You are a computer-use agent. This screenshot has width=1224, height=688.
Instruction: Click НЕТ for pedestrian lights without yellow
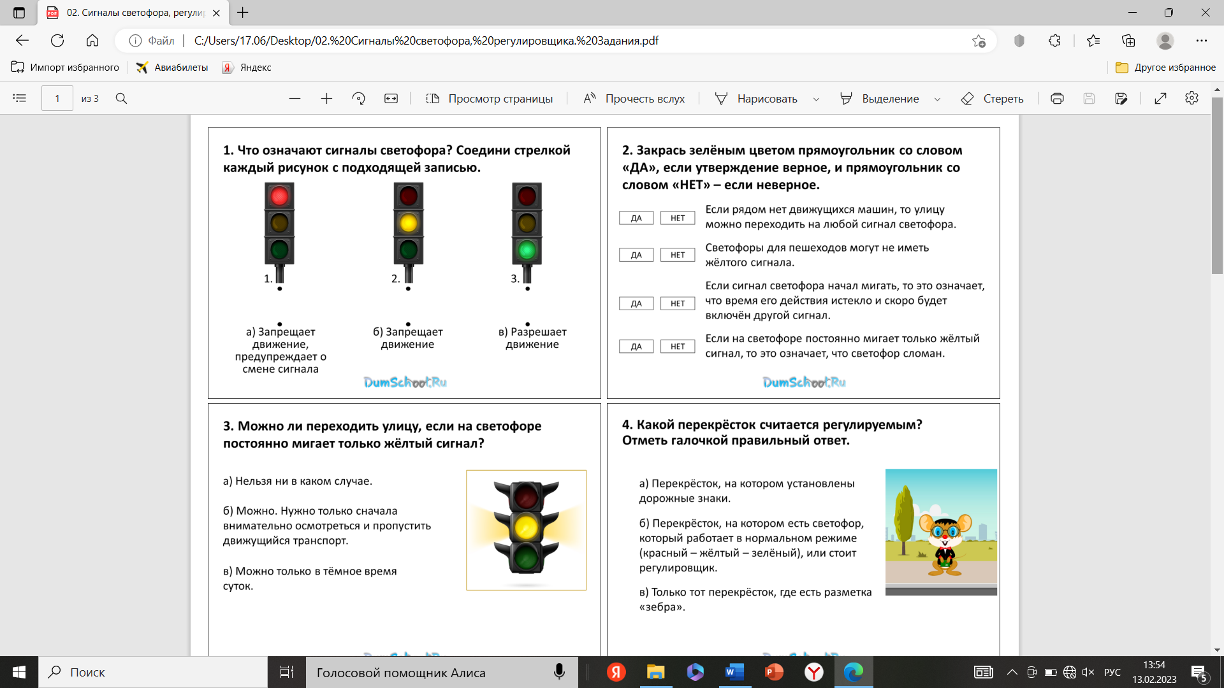click(678, 255)
